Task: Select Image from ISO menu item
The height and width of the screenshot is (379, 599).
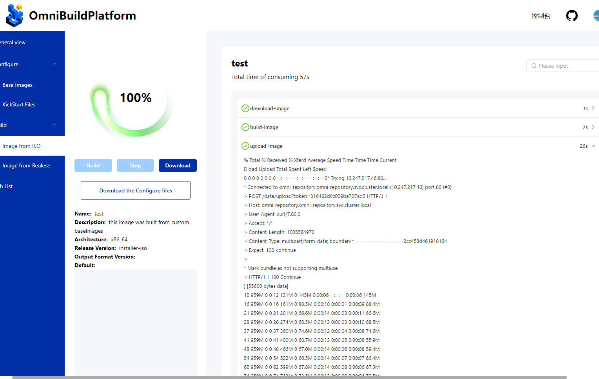Action: click(x=32, y=146)
